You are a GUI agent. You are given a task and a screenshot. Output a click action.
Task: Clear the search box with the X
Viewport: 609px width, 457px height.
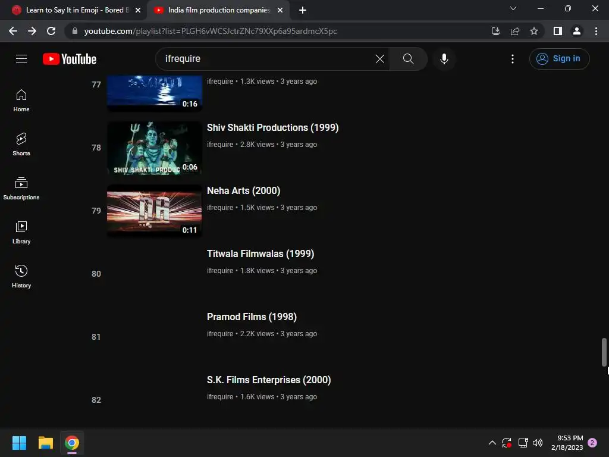(x=380, y=59)
